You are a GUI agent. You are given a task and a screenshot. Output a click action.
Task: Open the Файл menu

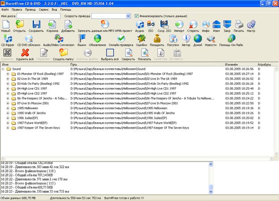(5, 9)
